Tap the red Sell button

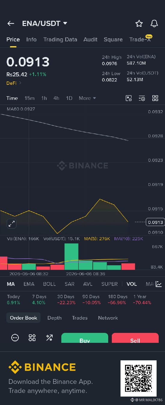pos(135,338)
